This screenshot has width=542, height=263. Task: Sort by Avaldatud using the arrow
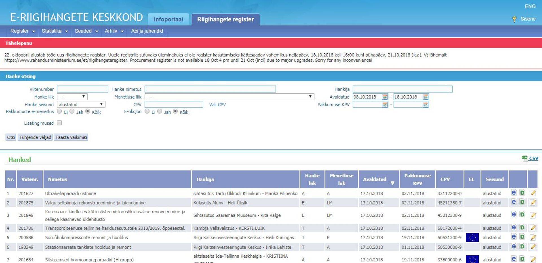pyautogui.click(x=393, y=183)
